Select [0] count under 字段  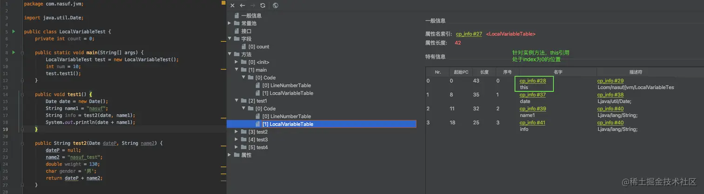(x=259, y=47)
